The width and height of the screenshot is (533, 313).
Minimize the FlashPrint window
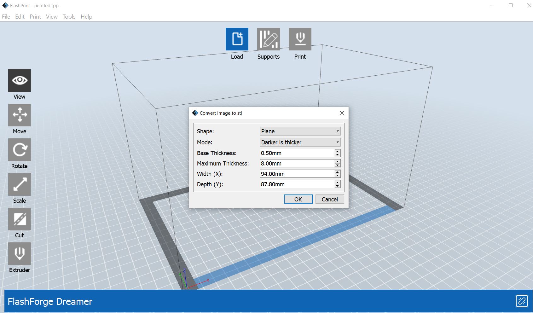[492, 5]
